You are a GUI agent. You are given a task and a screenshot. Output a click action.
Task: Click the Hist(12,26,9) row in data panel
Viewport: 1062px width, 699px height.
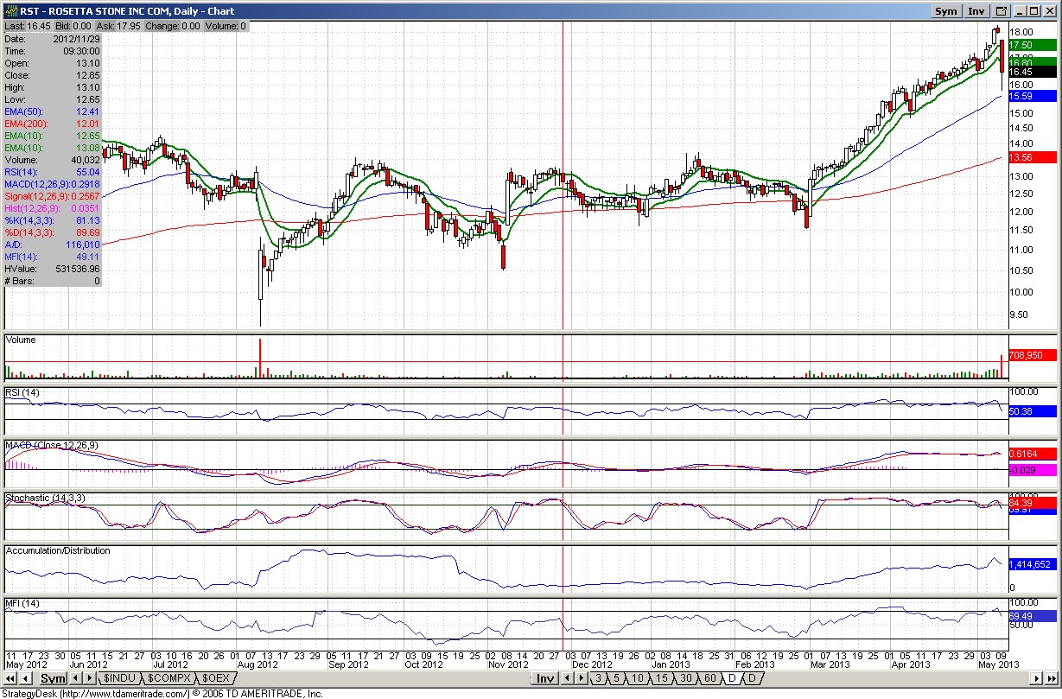point(53,208)
